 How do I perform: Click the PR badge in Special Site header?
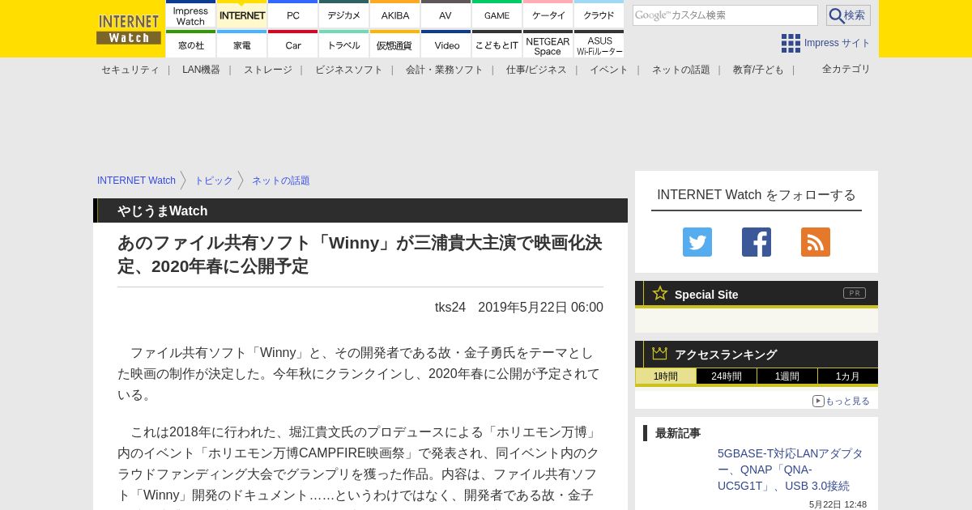click(x=855, y=293)
